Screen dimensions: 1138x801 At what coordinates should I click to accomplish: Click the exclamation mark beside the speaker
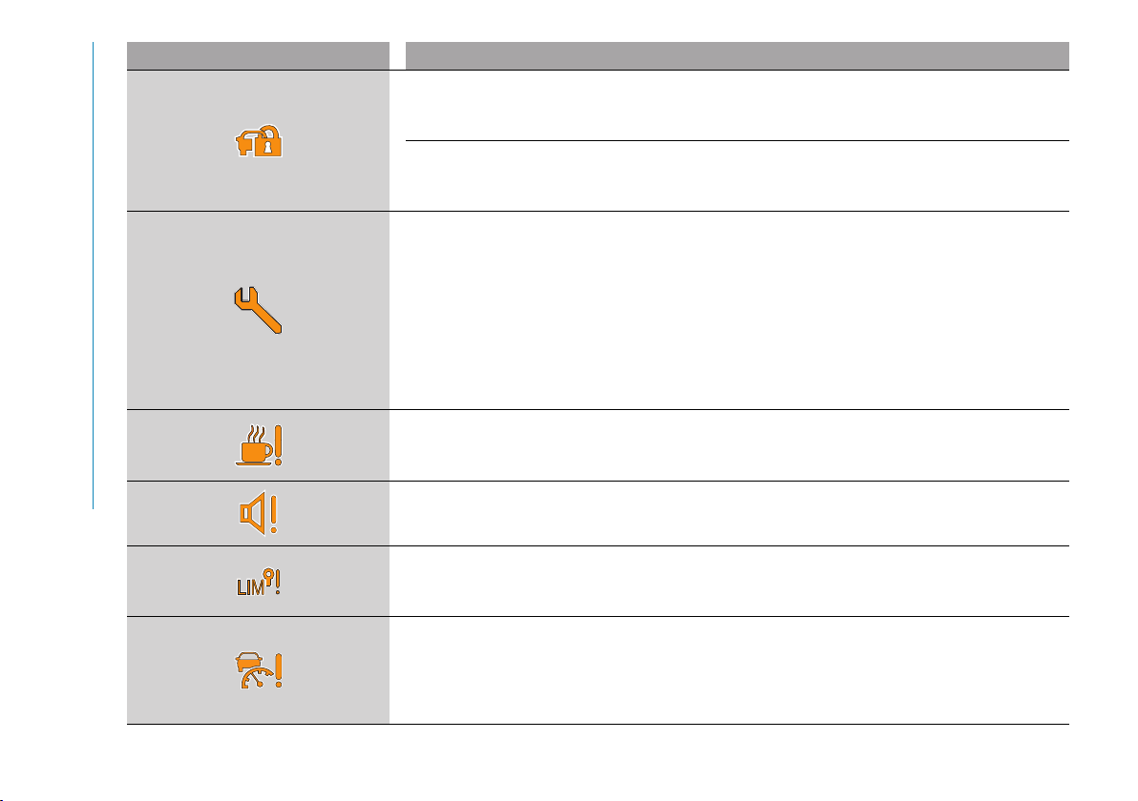pyautogui.click(x=273, y=515)
